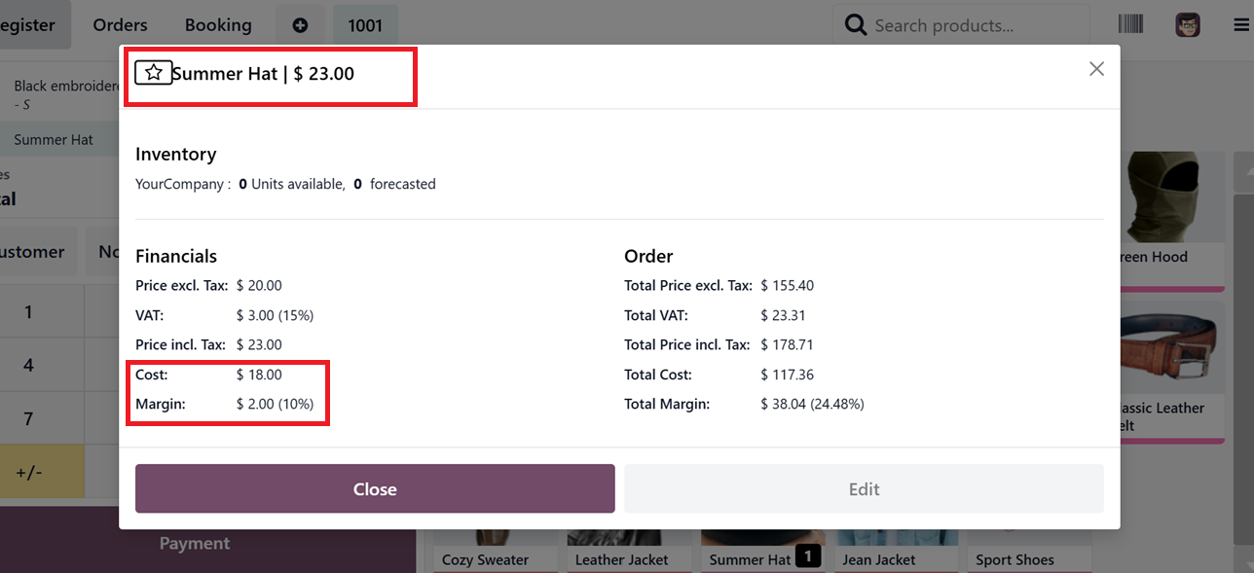Switch to the Booking tab

(218, 25)
